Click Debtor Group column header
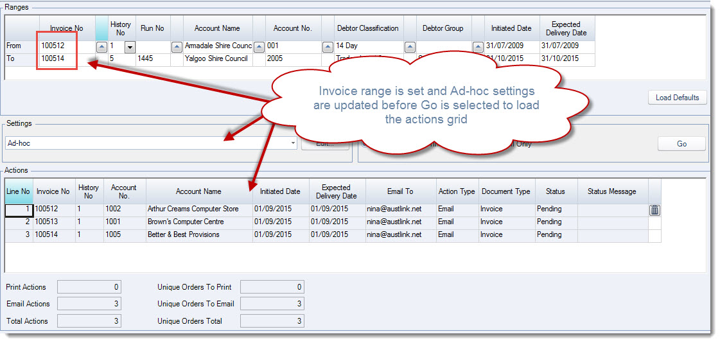Image resolution: width=720 pixels, height=343 pixels. pos(444,28)
